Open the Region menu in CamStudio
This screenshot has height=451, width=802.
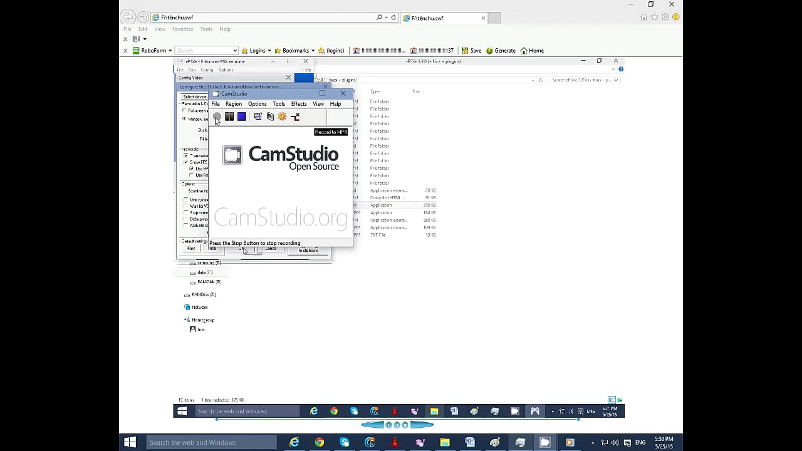[x=234, y=104]
